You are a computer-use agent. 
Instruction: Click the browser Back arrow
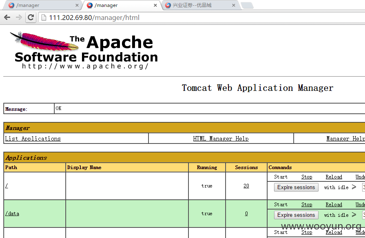click(x=7, y=18)
